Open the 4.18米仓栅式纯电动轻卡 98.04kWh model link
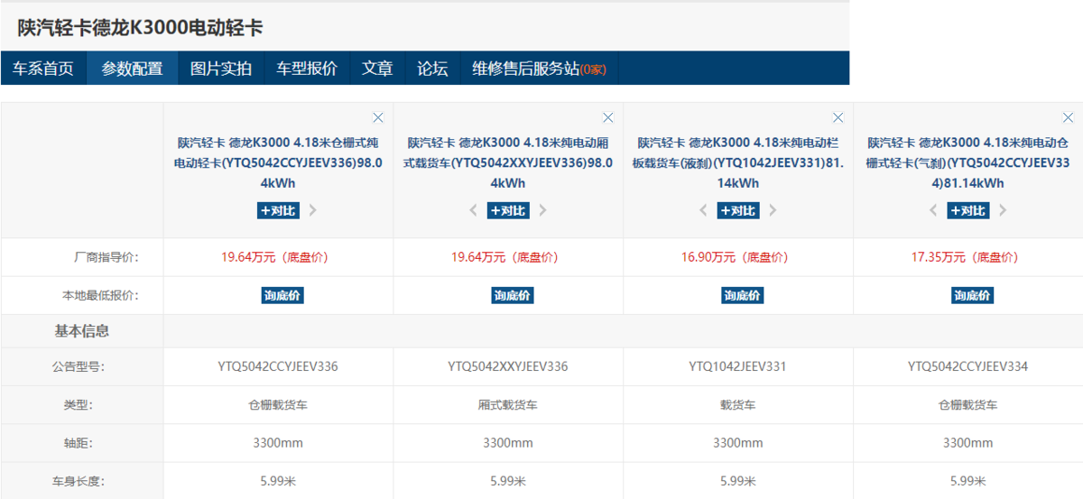Screen dimensions: 1083x499 tap(278, 162)
